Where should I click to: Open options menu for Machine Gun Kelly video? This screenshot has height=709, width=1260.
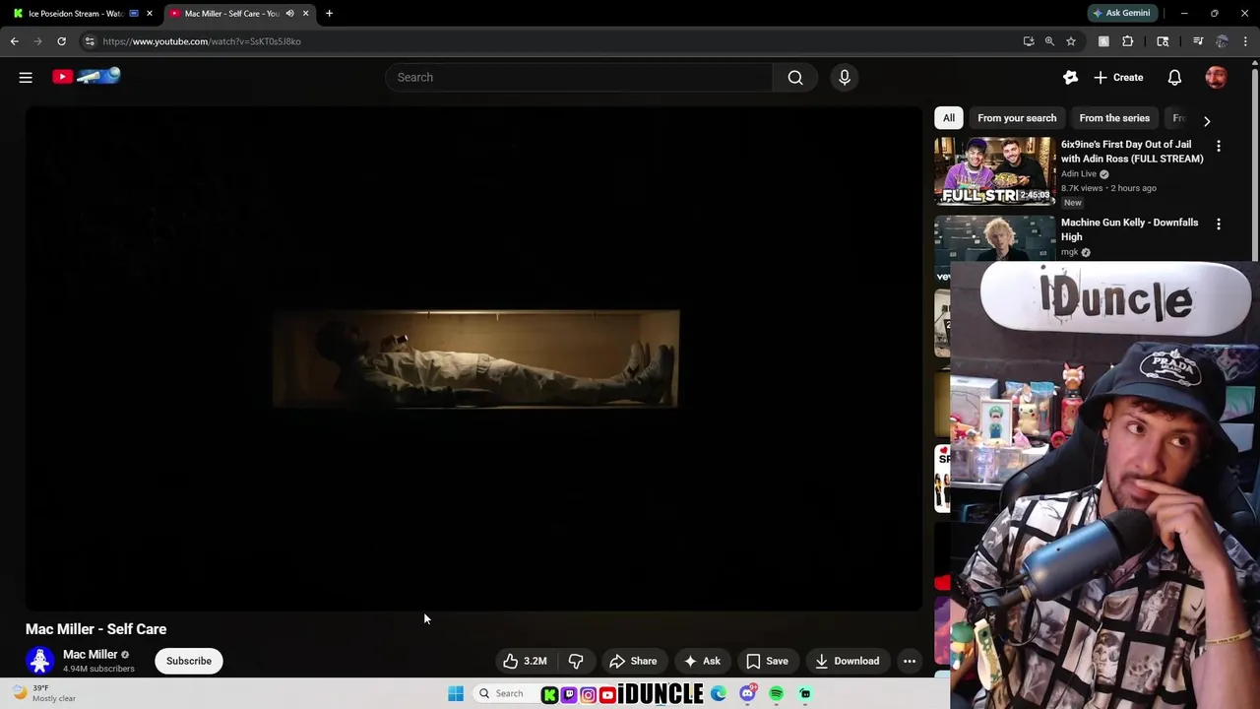[1219, 225]
